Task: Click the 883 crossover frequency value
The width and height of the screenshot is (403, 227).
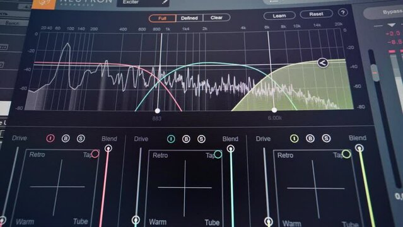Action: [157, 119]
